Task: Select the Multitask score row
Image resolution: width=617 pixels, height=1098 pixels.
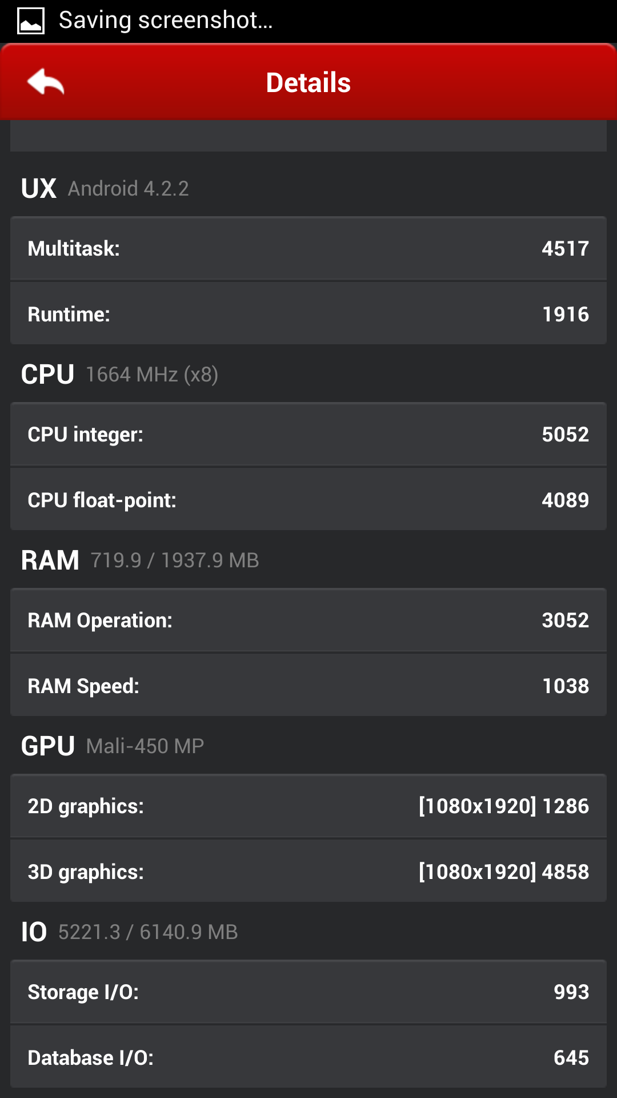Action: tap(308, 248)
